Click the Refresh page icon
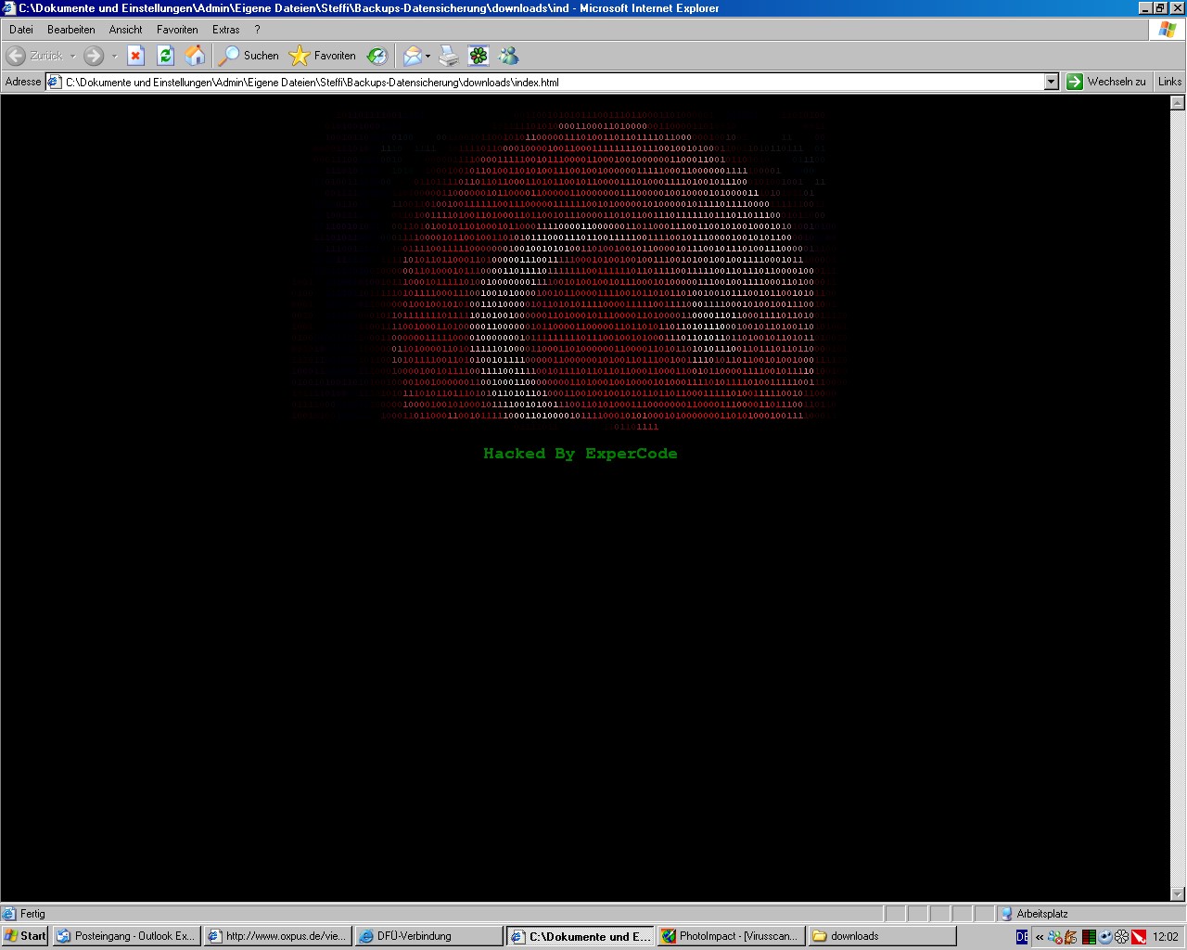Image resolution: width=1187 pixels, height=950 pixels. [165, 56]
